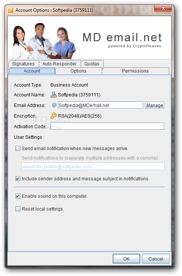Click the @ icon beside Email Address
The height and width of the screenshot is (276, 182).
click(54, 105)
